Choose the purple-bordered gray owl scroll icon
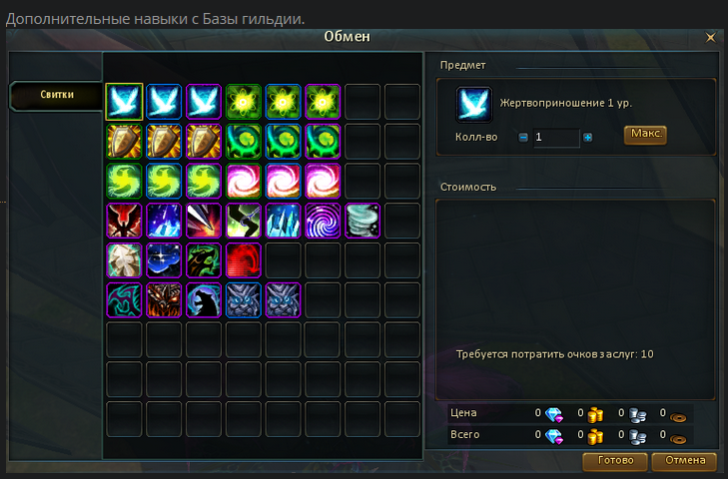 point(284,300)
